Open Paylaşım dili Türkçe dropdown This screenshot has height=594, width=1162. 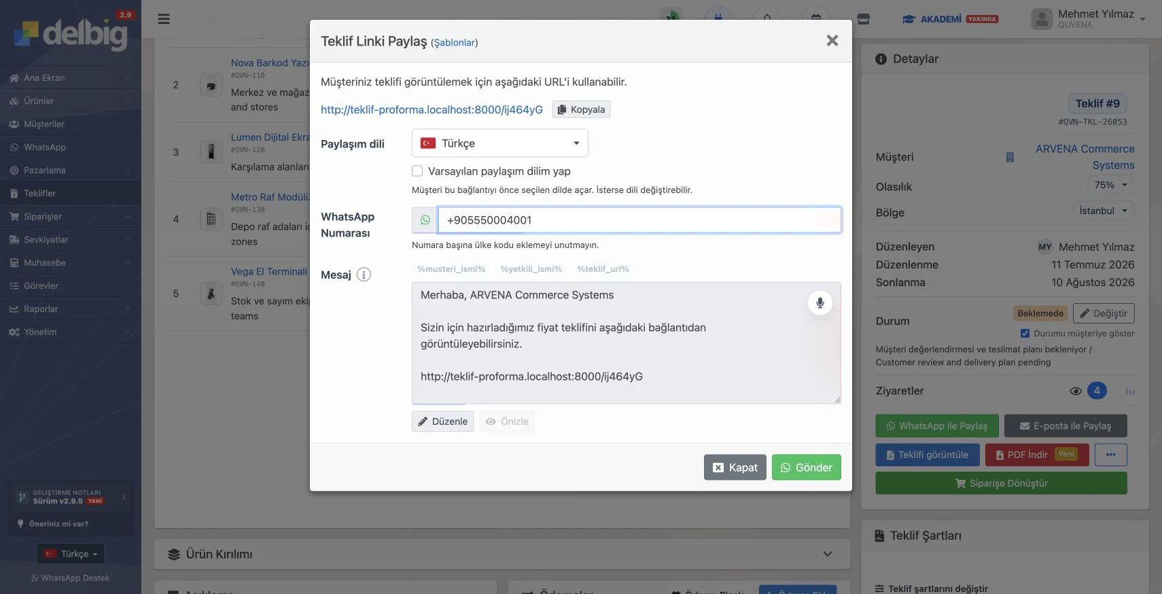(500, 143)
